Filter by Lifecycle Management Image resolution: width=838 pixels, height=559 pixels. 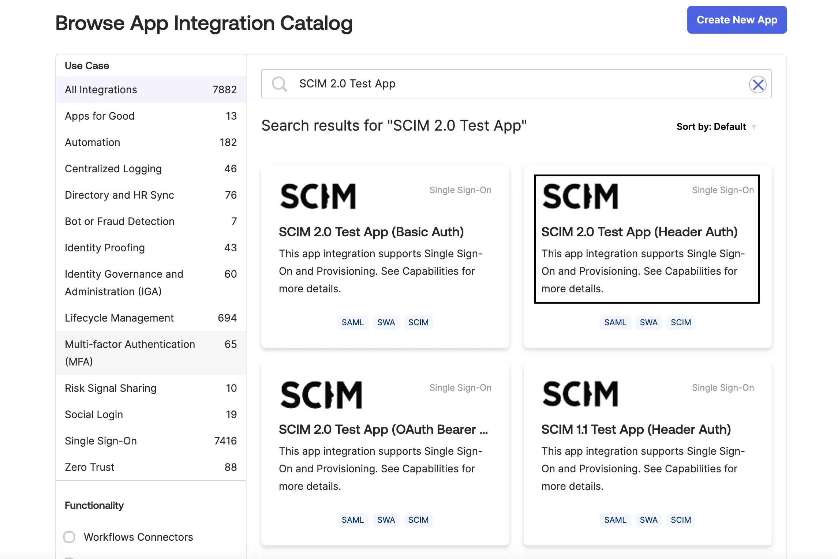pos(151,318)
